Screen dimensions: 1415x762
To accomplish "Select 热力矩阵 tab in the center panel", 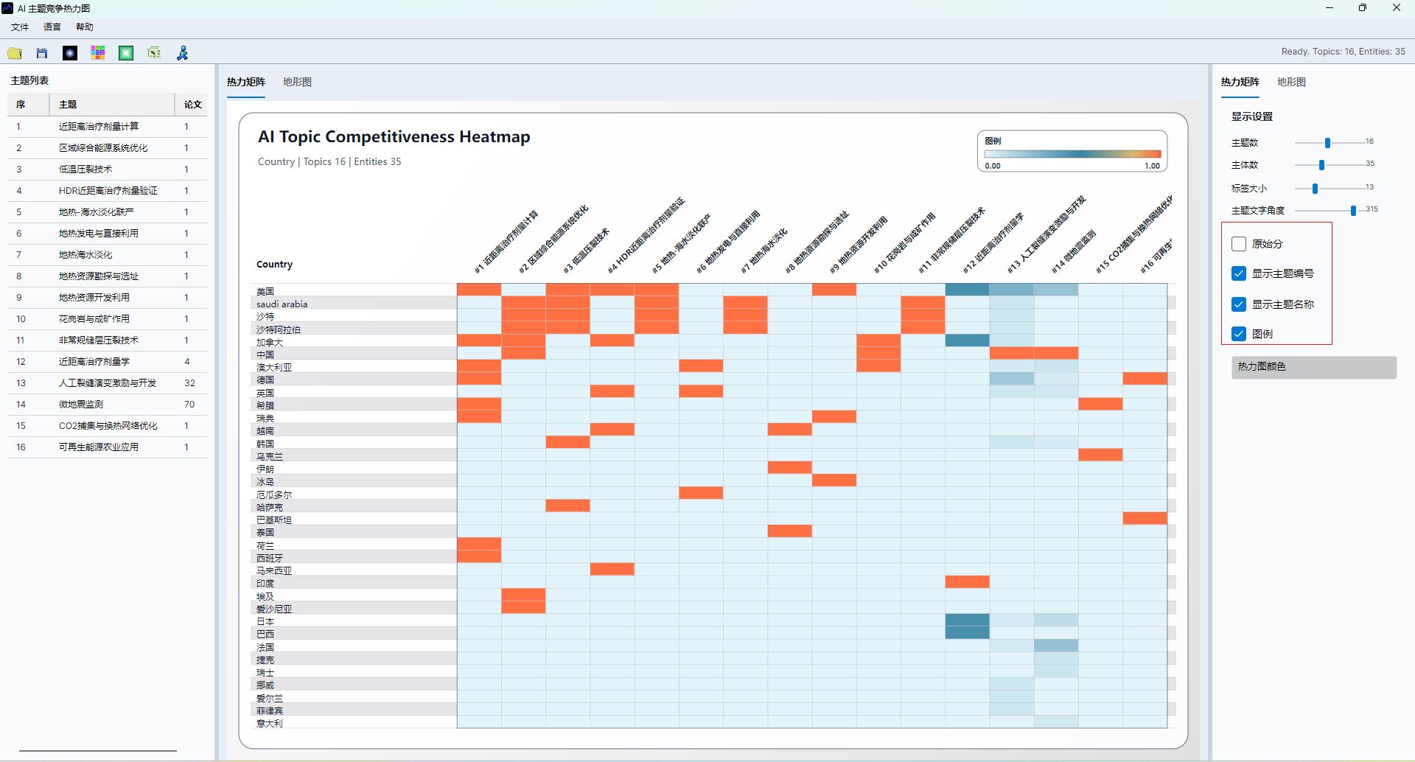I will tap(246, 82).
